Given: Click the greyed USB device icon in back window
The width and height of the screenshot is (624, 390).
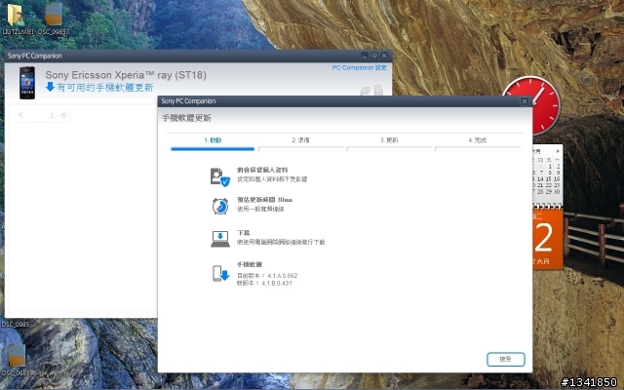Looking at the screenshot, I should pyautogui.click(x=378, y=90).
